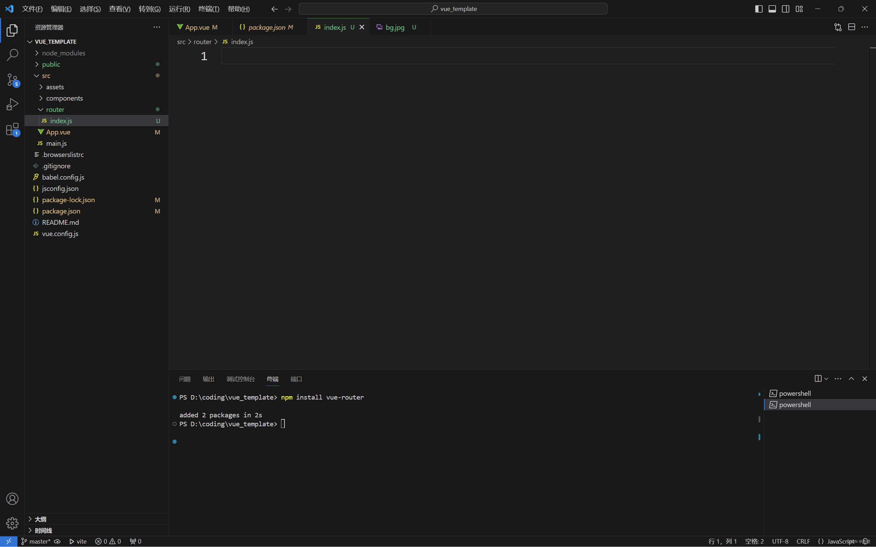Open the 终端(T) menu

tap(208, 9)
